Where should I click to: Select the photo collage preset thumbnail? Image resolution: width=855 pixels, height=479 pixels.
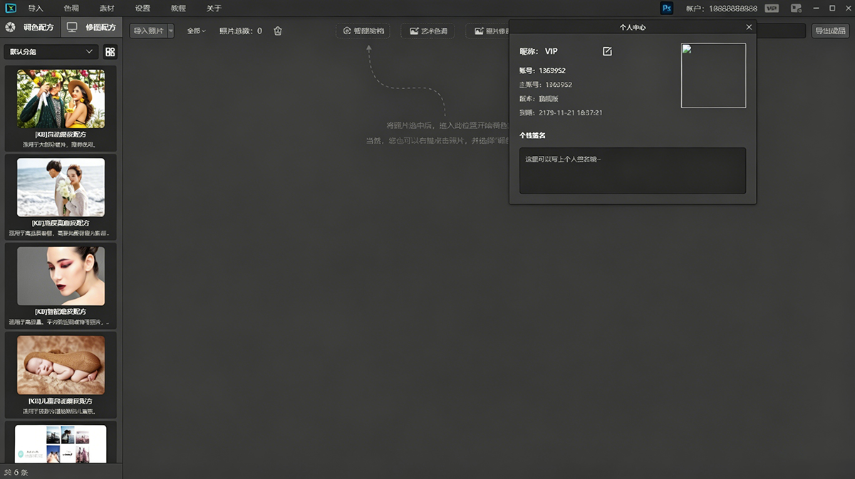(x=61, y=444)
